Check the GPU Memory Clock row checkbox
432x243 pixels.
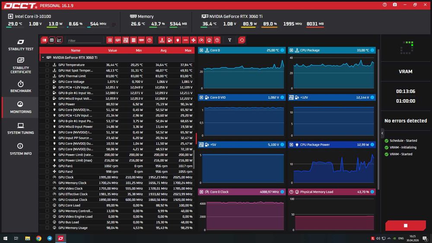tap(47, 183)
